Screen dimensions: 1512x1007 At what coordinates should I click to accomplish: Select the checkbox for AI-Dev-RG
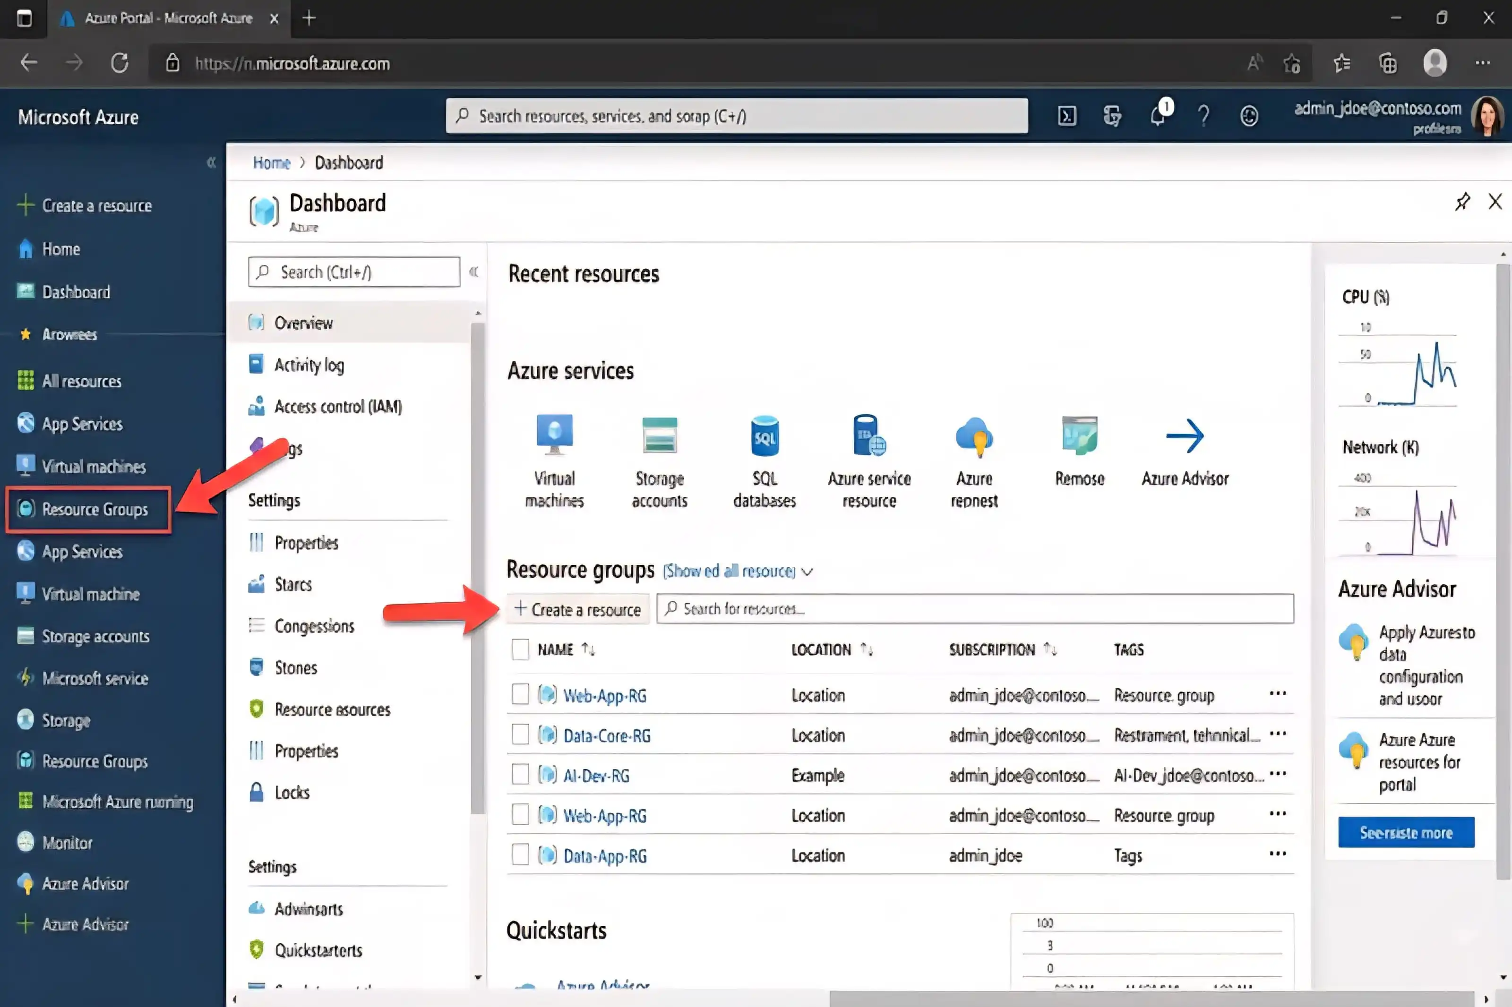click(520, 775)
